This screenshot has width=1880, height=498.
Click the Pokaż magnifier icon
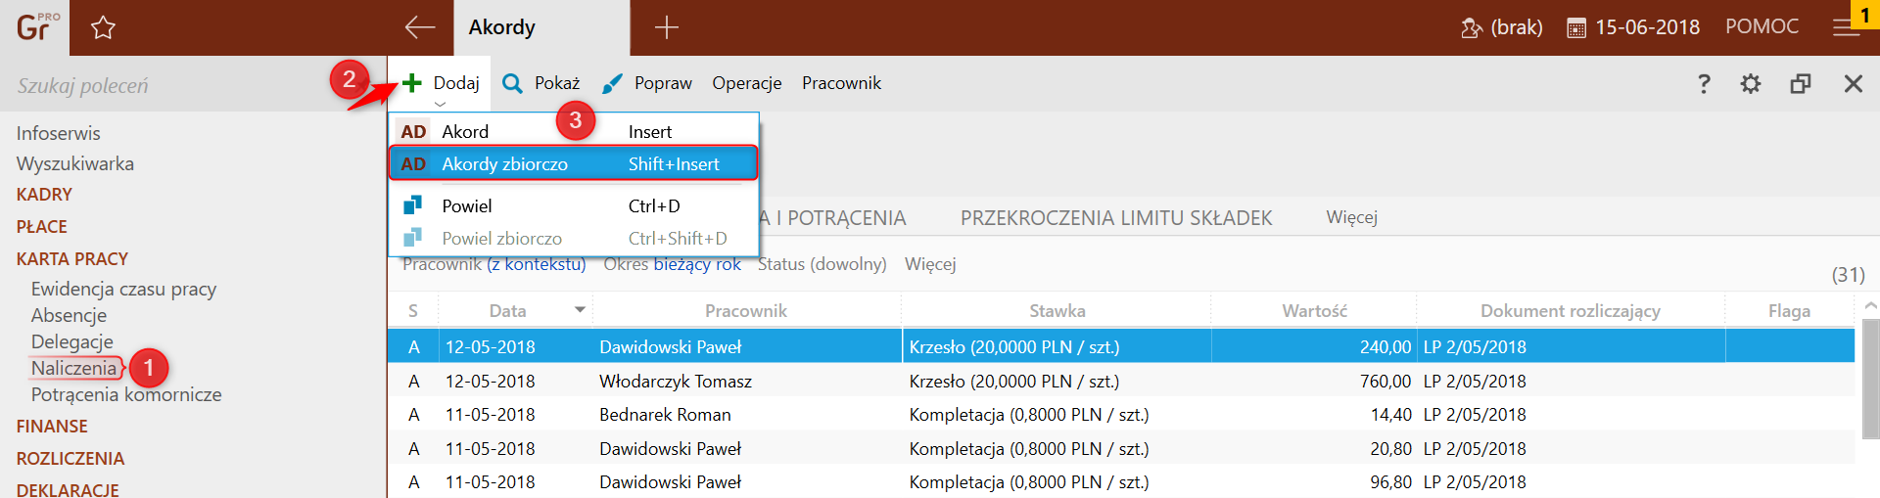(512, 83)
